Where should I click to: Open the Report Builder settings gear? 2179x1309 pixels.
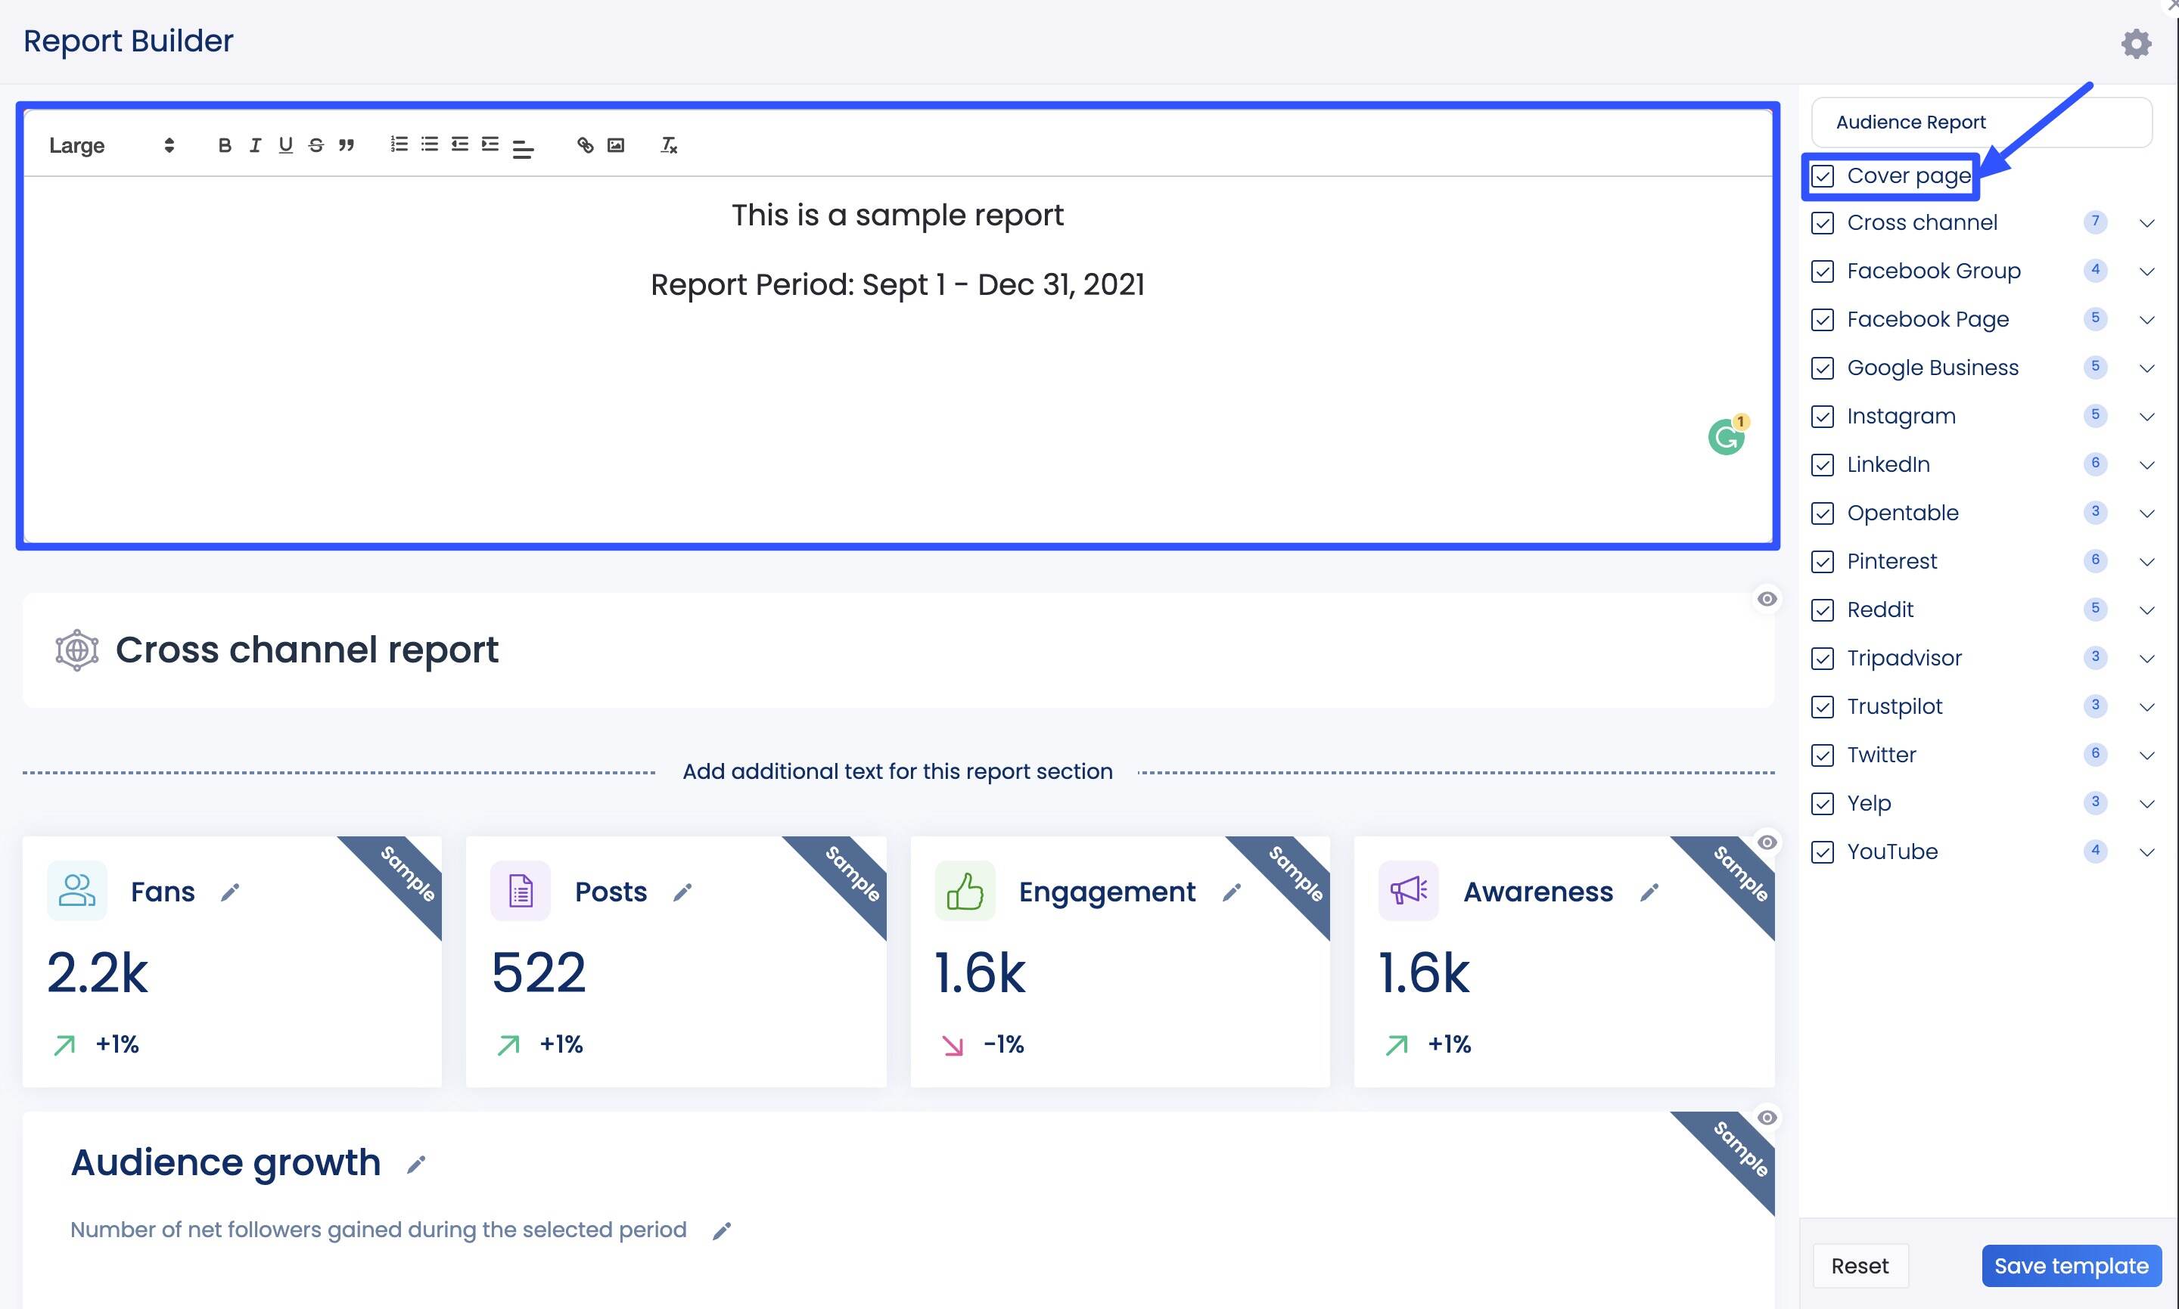pos(2137,43)
